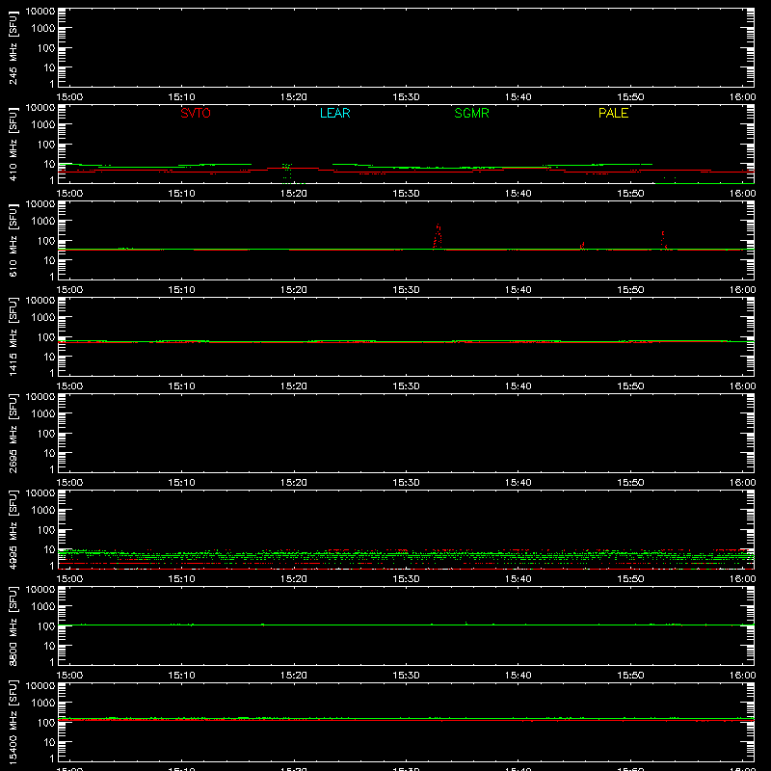Click the 15:40 tick under the 610 MHz panel
Viewport: 771px width, 771px height.
coord(518,290)
